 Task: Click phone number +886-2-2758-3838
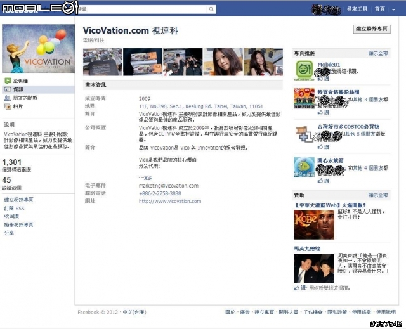tap(160, 193)
